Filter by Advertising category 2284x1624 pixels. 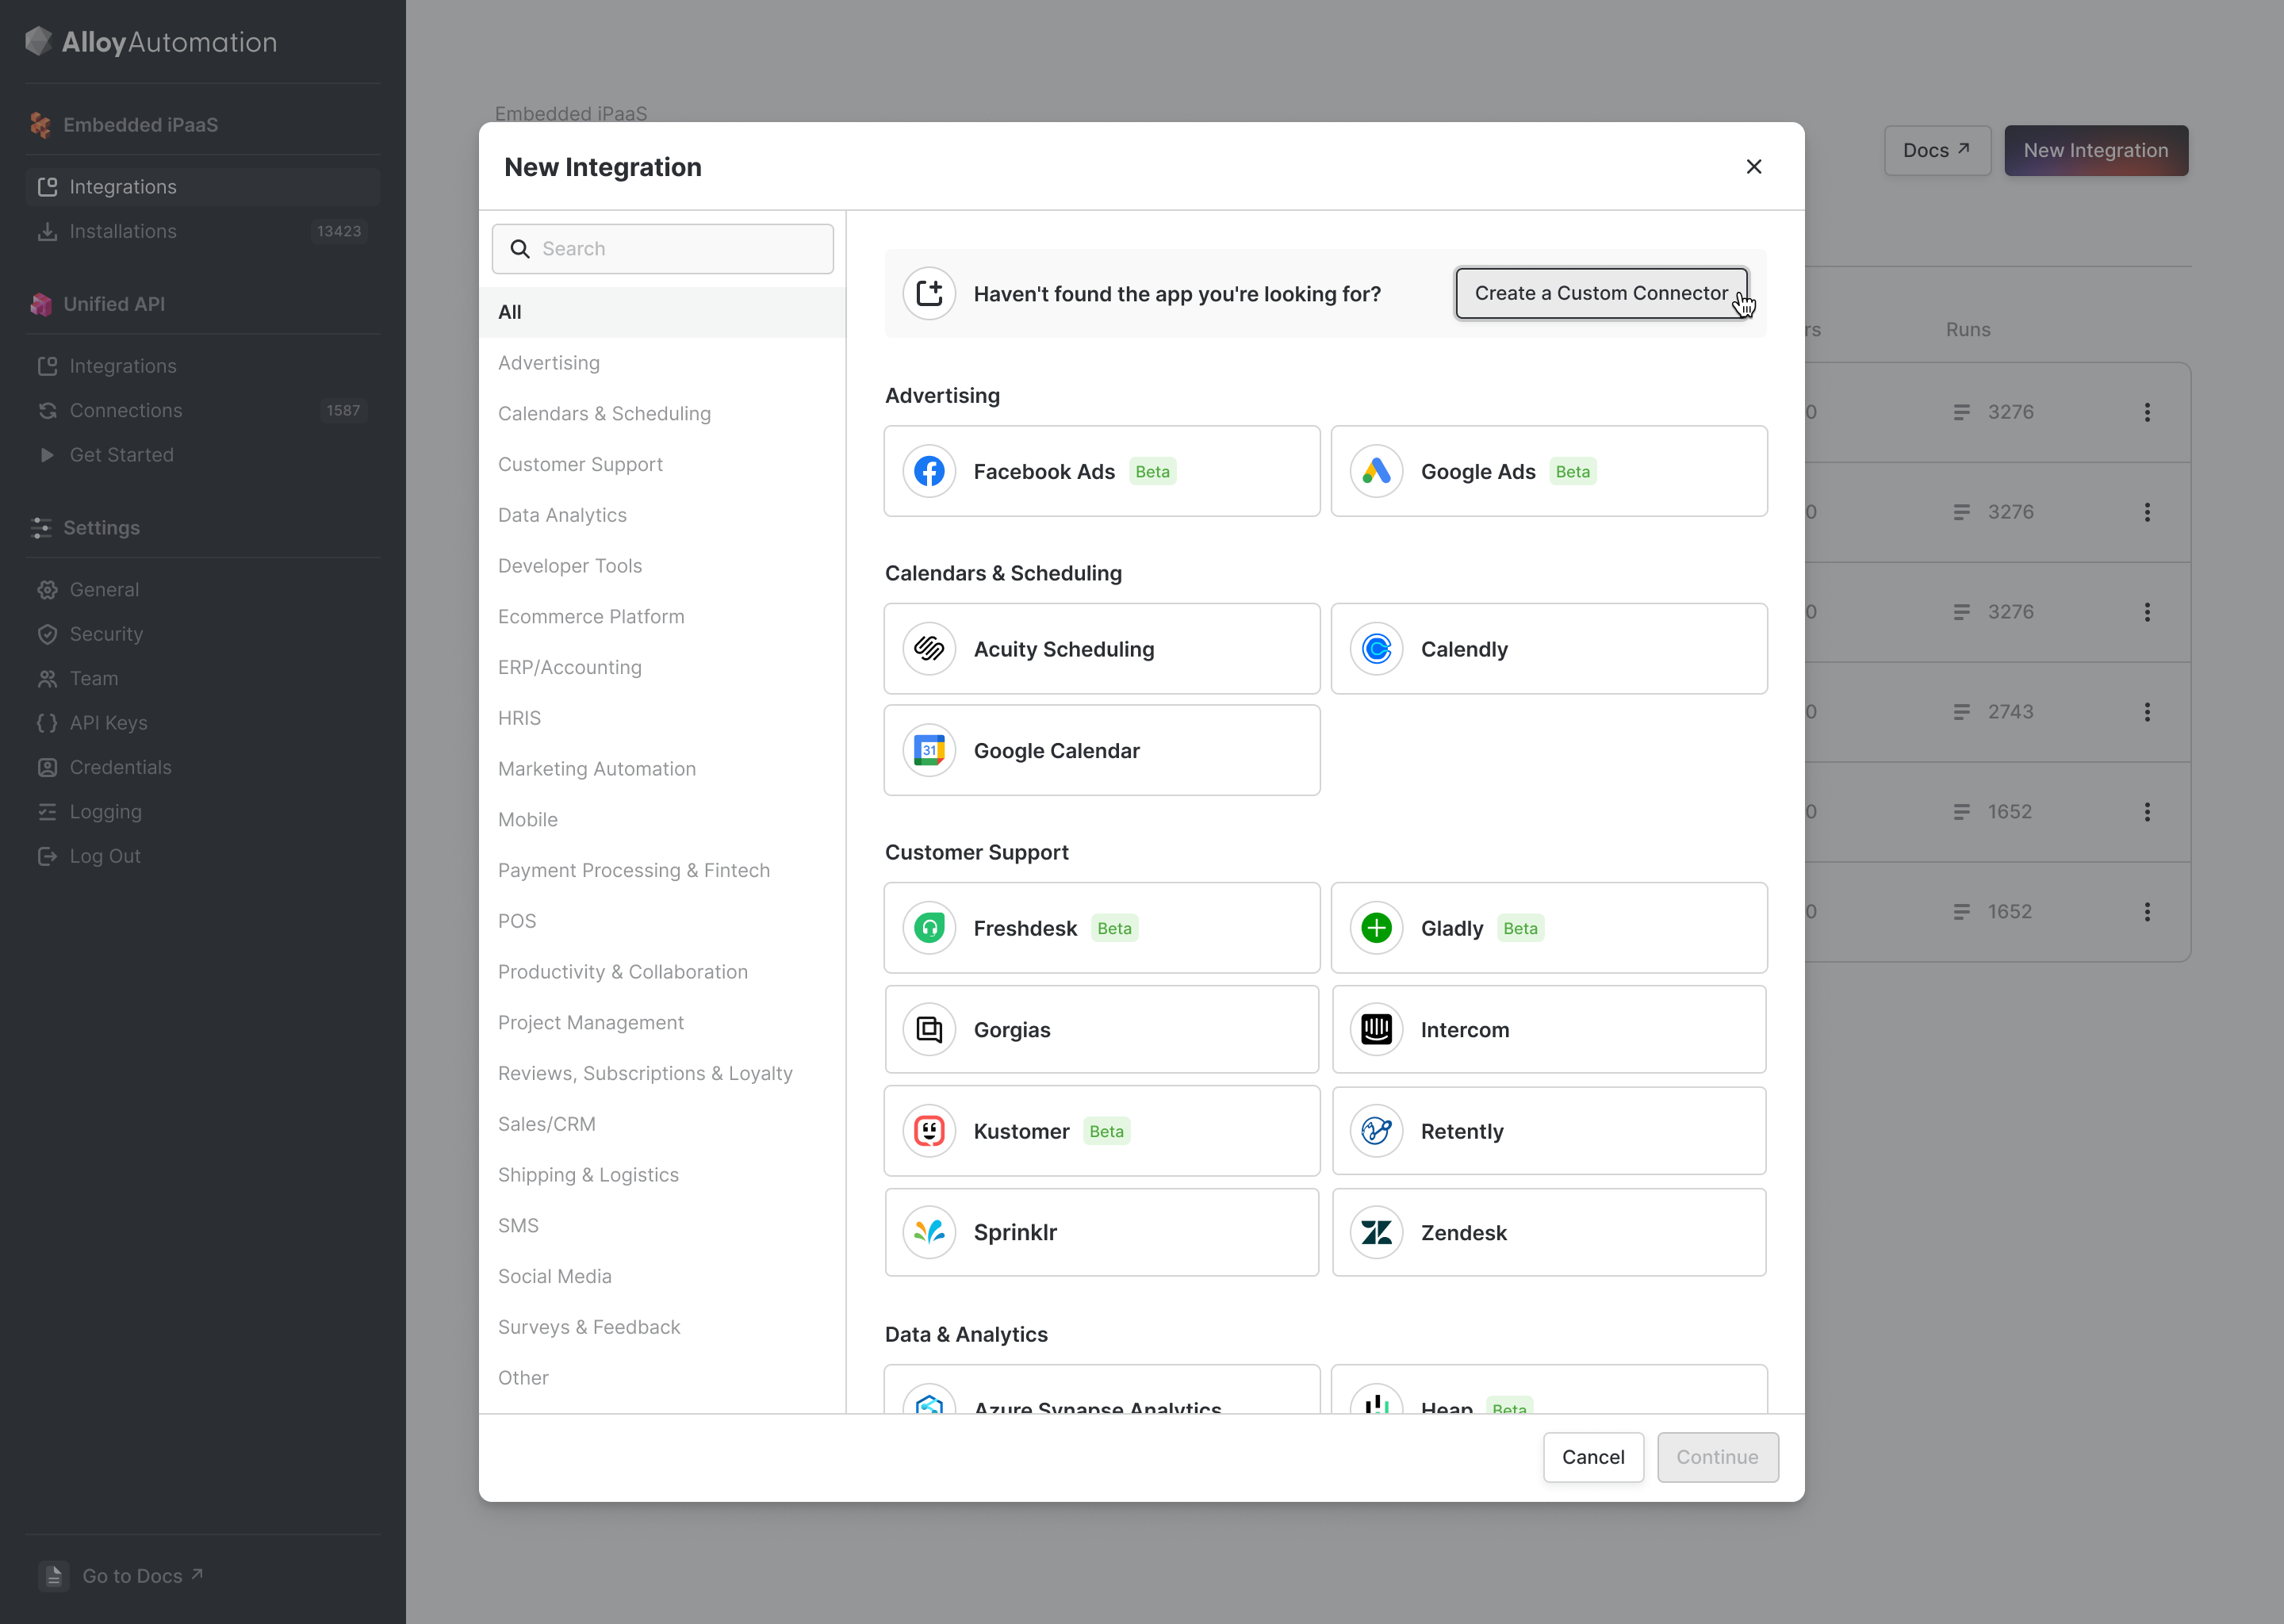(662, 363)
